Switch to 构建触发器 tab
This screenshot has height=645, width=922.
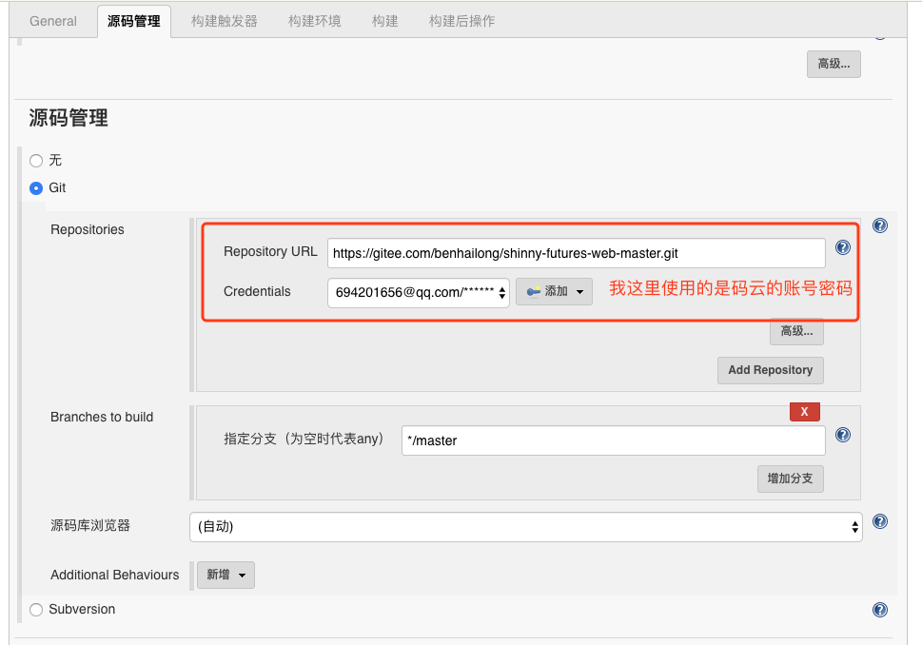224,21
